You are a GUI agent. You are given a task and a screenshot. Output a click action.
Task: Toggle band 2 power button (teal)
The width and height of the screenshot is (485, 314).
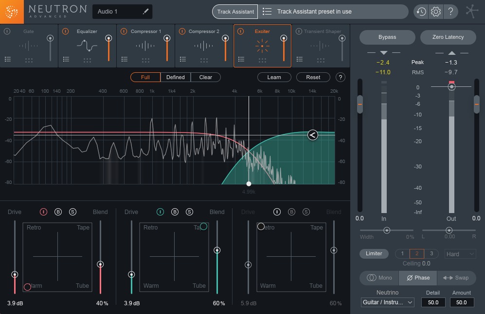[160, 212]
